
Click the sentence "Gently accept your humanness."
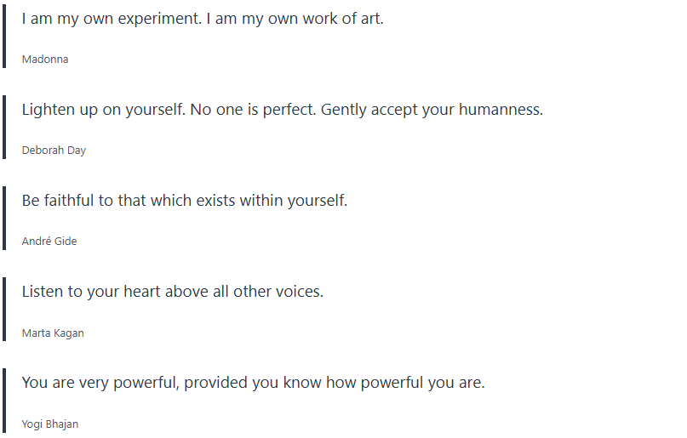point(432,110)
